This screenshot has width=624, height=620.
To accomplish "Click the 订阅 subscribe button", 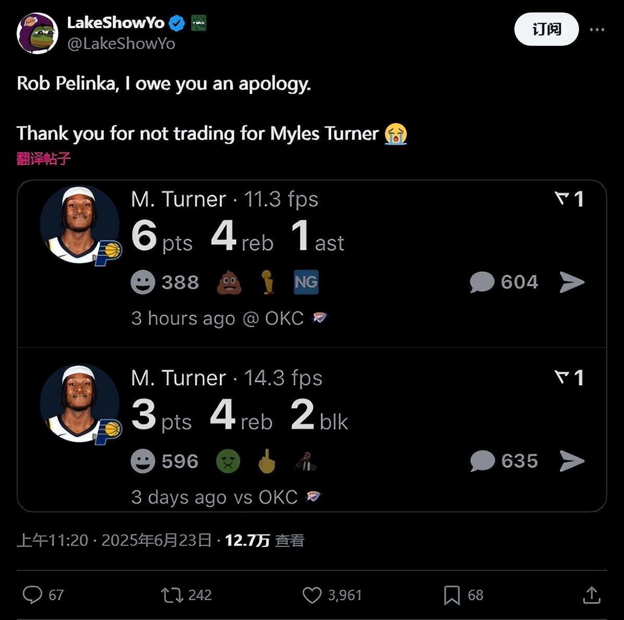I will (x=546, y=29).
